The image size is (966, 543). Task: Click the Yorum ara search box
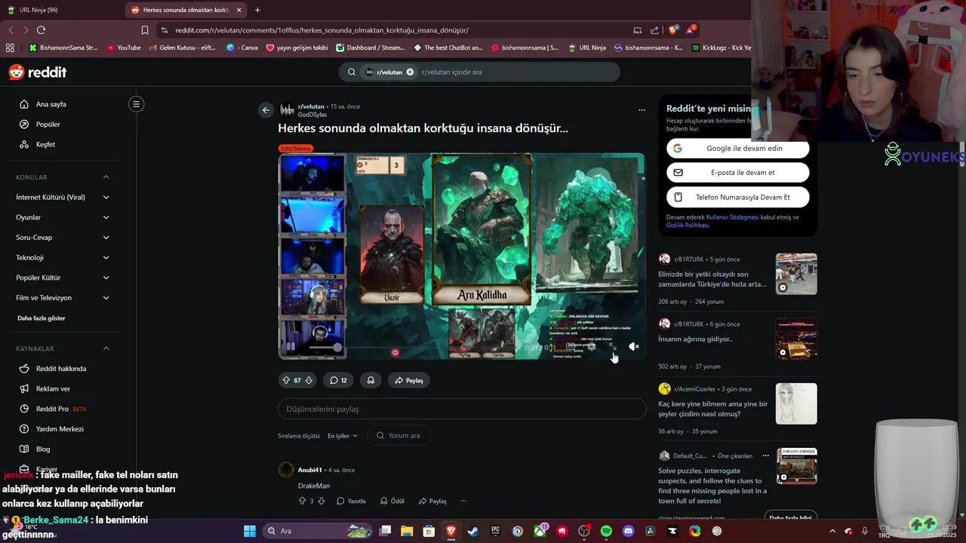coord(400,435)
